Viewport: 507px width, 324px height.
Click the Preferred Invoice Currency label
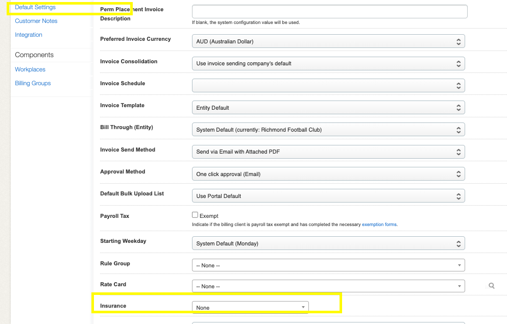point(135,39)
